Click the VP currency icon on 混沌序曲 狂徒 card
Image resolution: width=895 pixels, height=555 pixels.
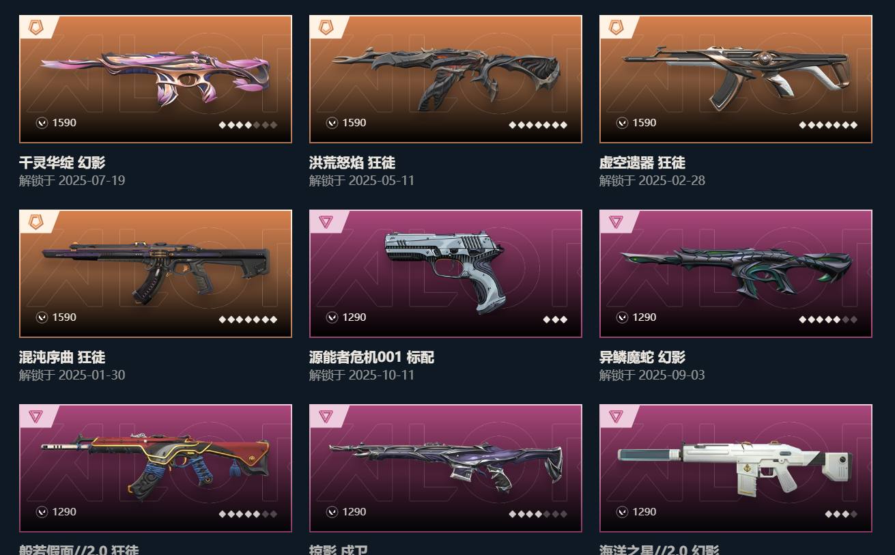click(42, 317)
